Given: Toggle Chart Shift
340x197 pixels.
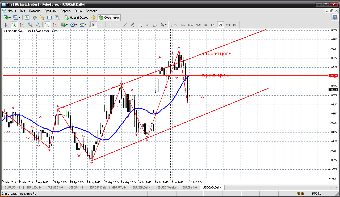Looking at the screenshot, I should point(54,25).
